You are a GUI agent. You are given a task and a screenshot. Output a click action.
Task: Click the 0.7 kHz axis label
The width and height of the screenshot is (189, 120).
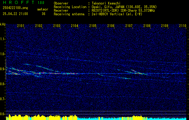pyautogui.click(x=2, y=99)
